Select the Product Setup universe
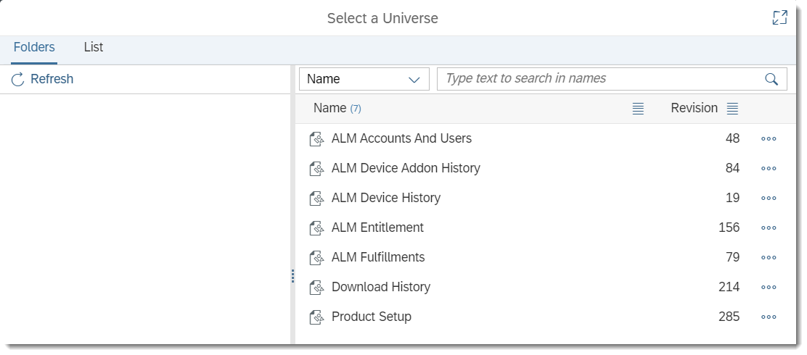 click(x=371, y=317)
